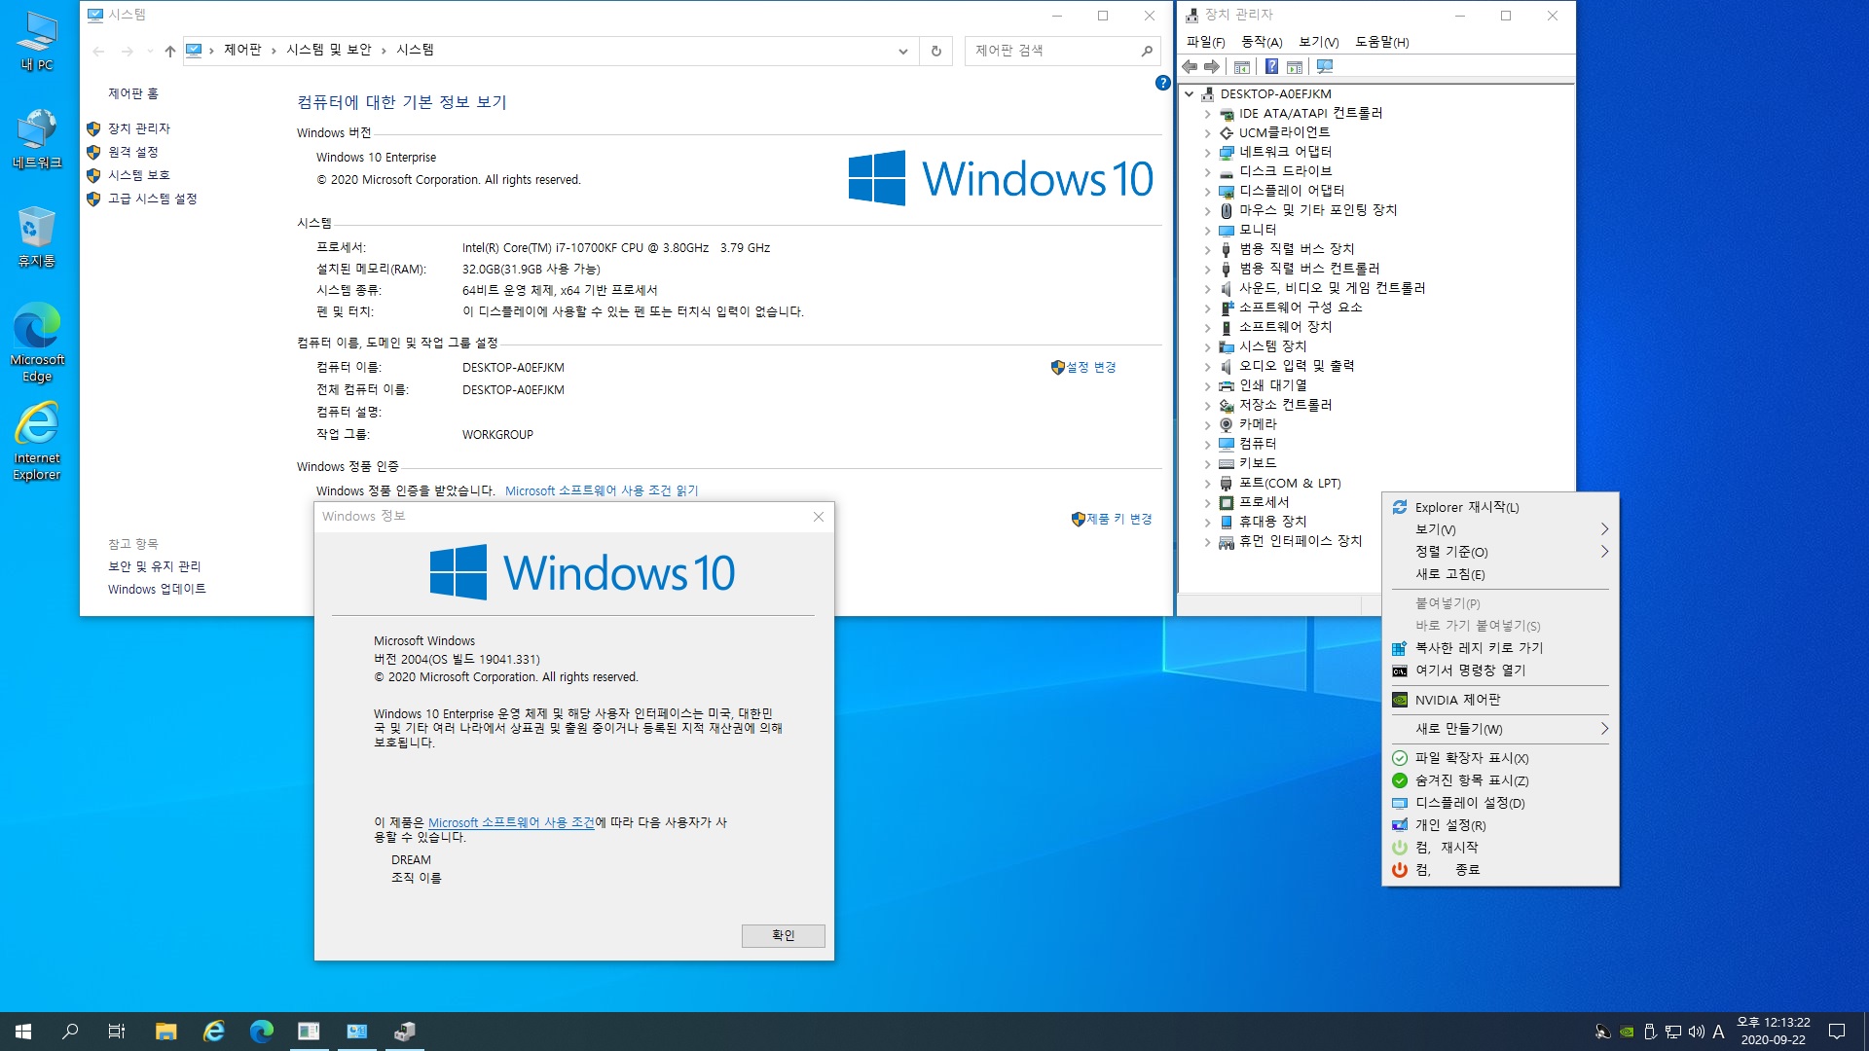This screenshot has height=1051, width=1869.
Task: Click 제품 키 변경 link
Action: click(1118, 519)
